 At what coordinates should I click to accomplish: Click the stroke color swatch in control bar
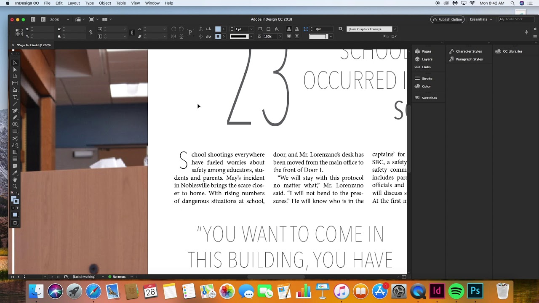click(218, 36)
